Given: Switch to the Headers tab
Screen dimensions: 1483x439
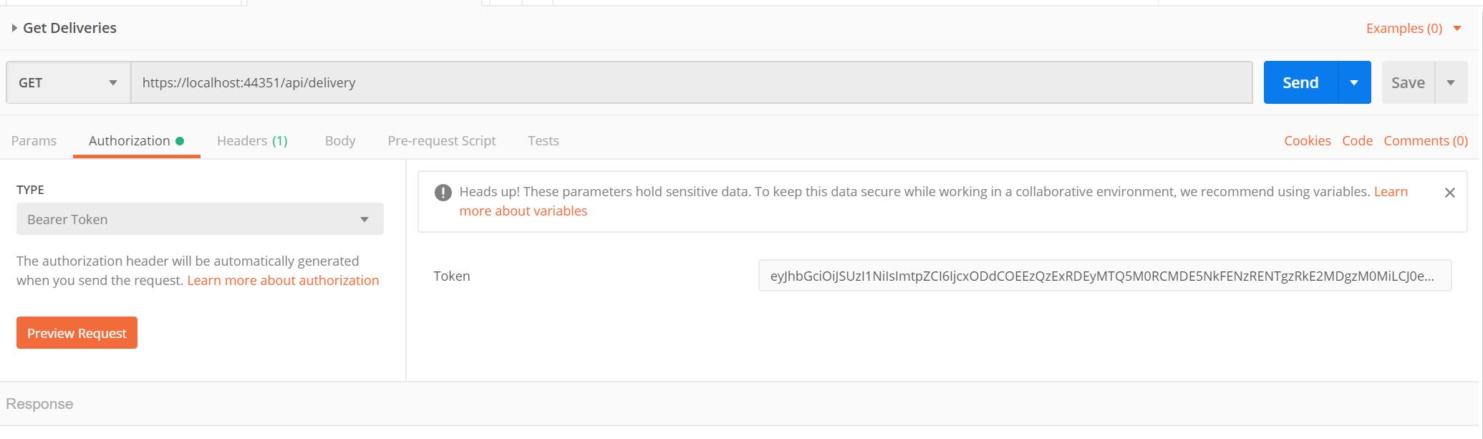Looking at the screenshot, I should point(251,140).
